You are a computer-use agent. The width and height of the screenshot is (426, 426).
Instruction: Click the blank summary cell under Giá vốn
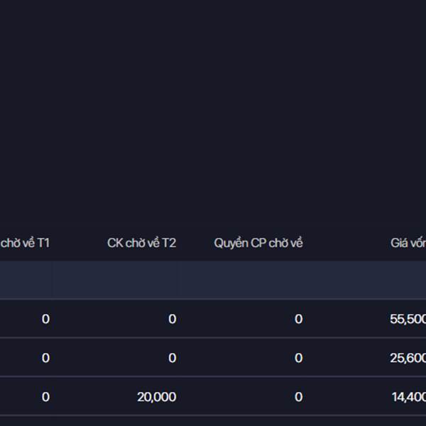point(369,280)
